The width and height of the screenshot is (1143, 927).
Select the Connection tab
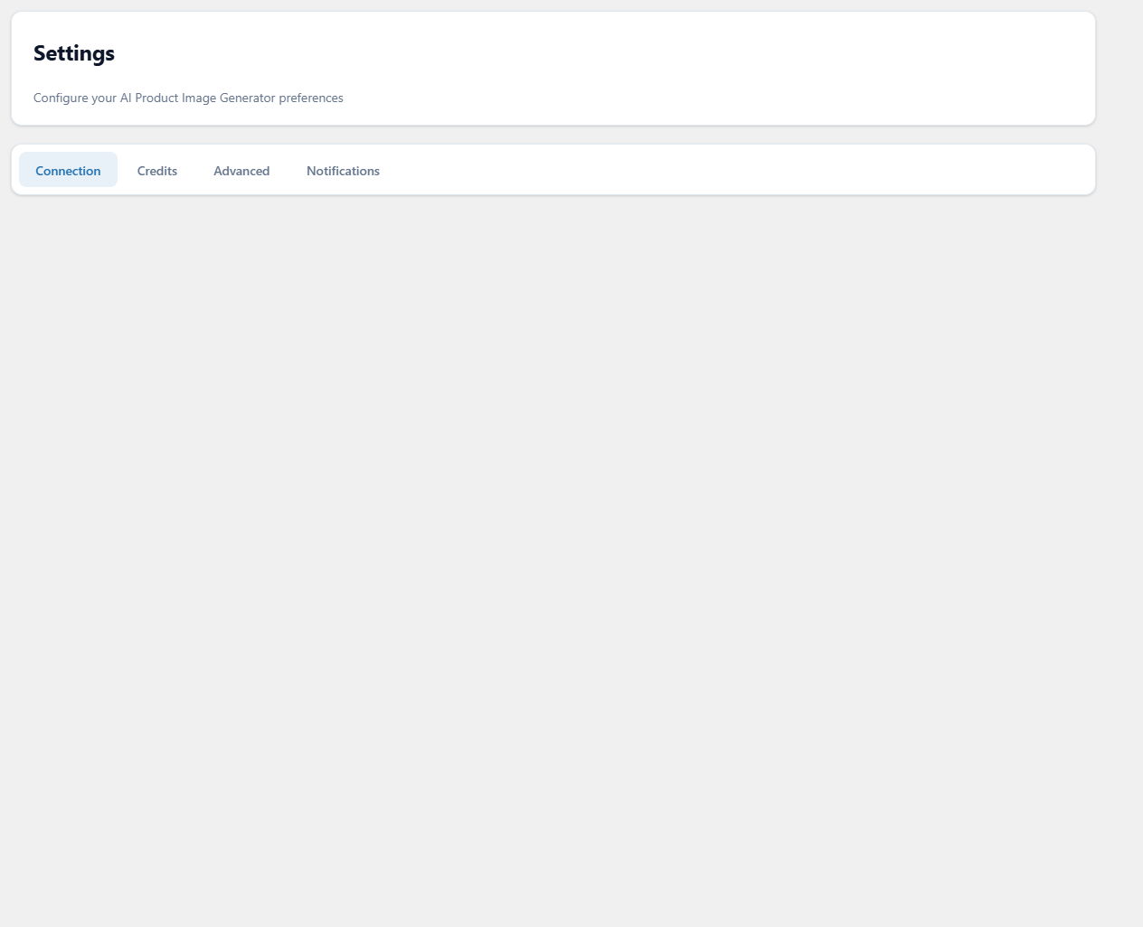[68, 170]
